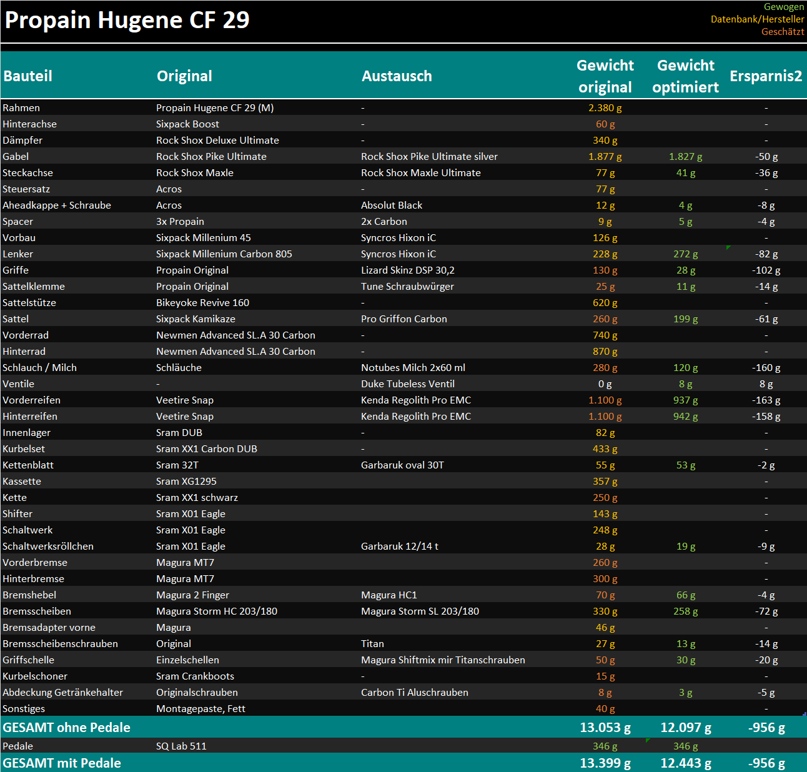
Task: Select cell Propain Hugene CF 29 (M)
Action: click(215, 108)
